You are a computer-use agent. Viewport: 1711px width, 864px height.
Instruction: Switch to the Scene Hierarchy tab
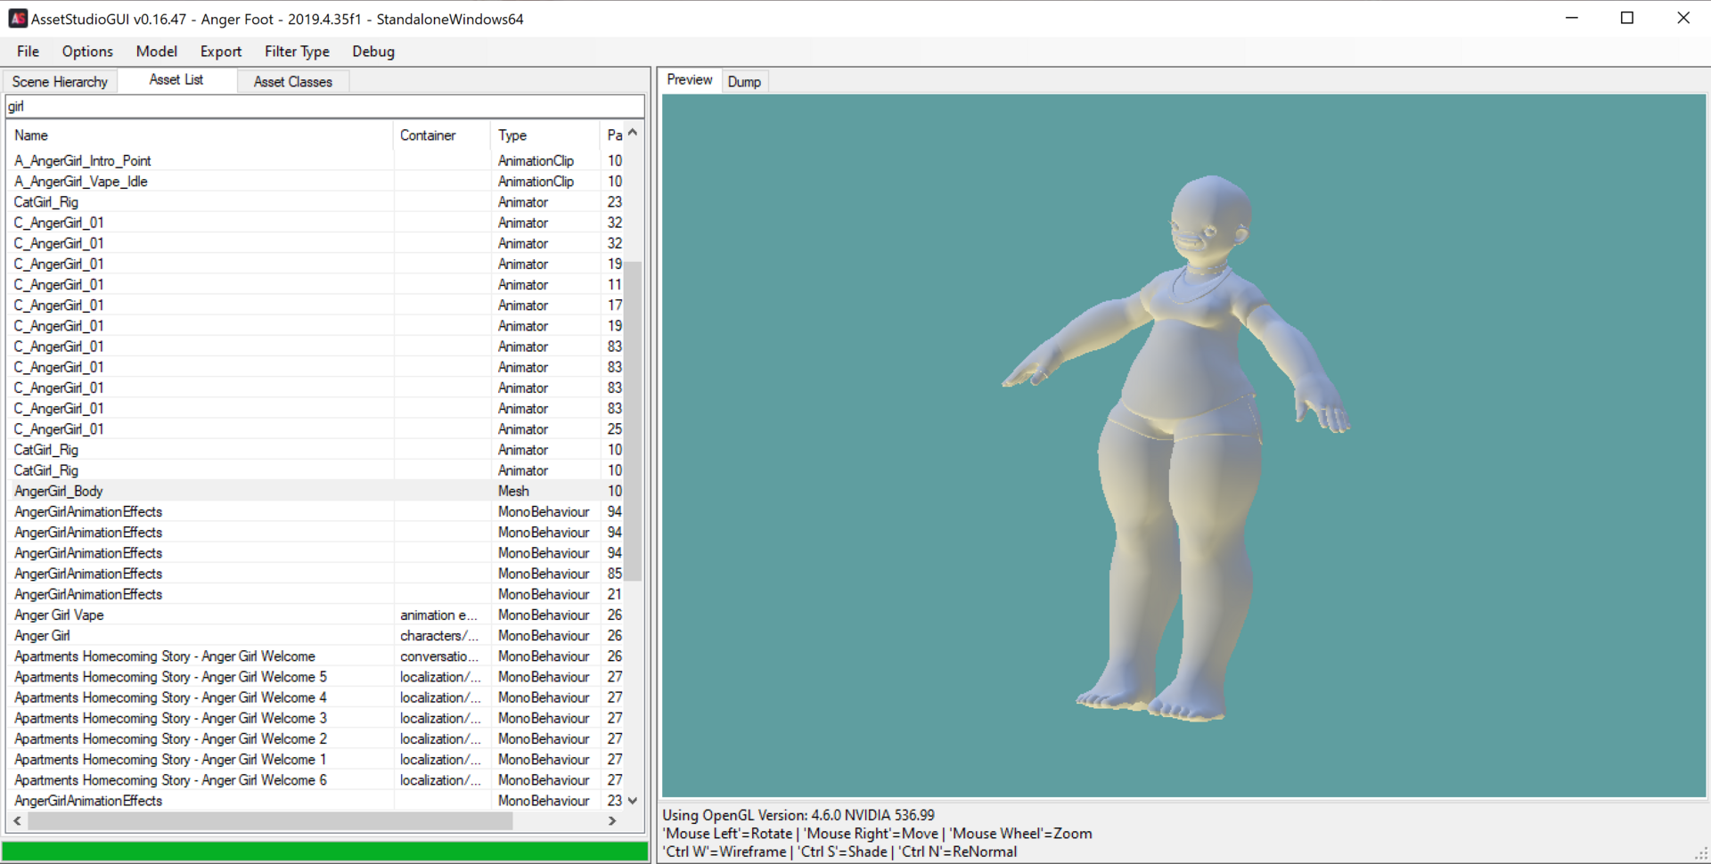pyautogui.click(x=60, y=82)
